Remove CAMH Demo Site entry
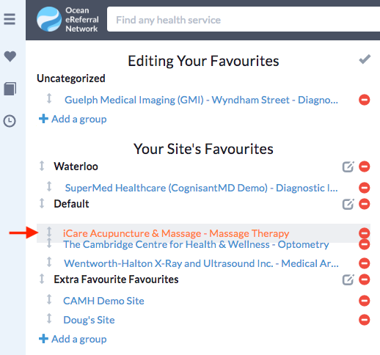This screenshot has height=355, width=380. click(364, 301)
